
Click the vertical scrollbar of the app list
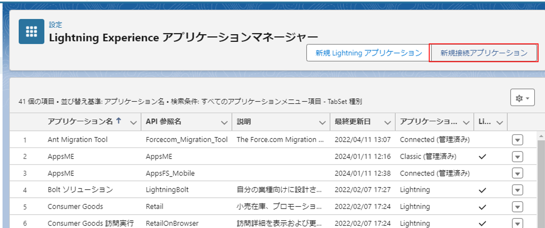click(x=541, y=178)
